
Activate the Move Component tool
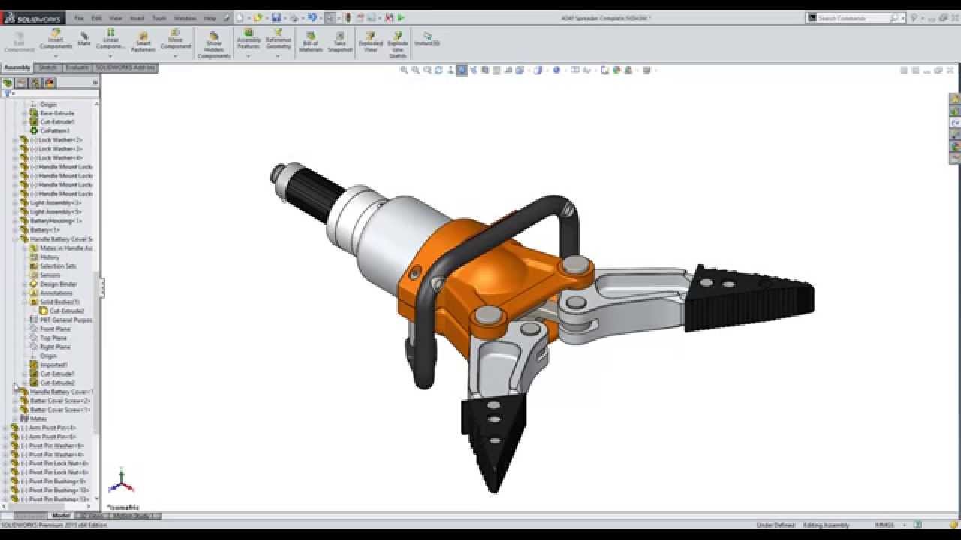[x=176, y=40]
